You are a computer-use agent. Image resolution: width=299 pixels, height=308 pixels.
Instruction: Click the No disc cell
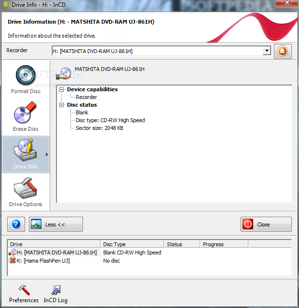pos(111,261)
